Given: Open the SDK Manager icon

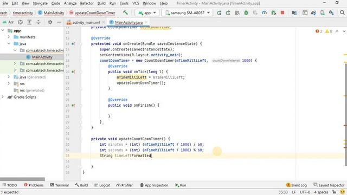Looking at the screenshot, I should pos(331,13).
